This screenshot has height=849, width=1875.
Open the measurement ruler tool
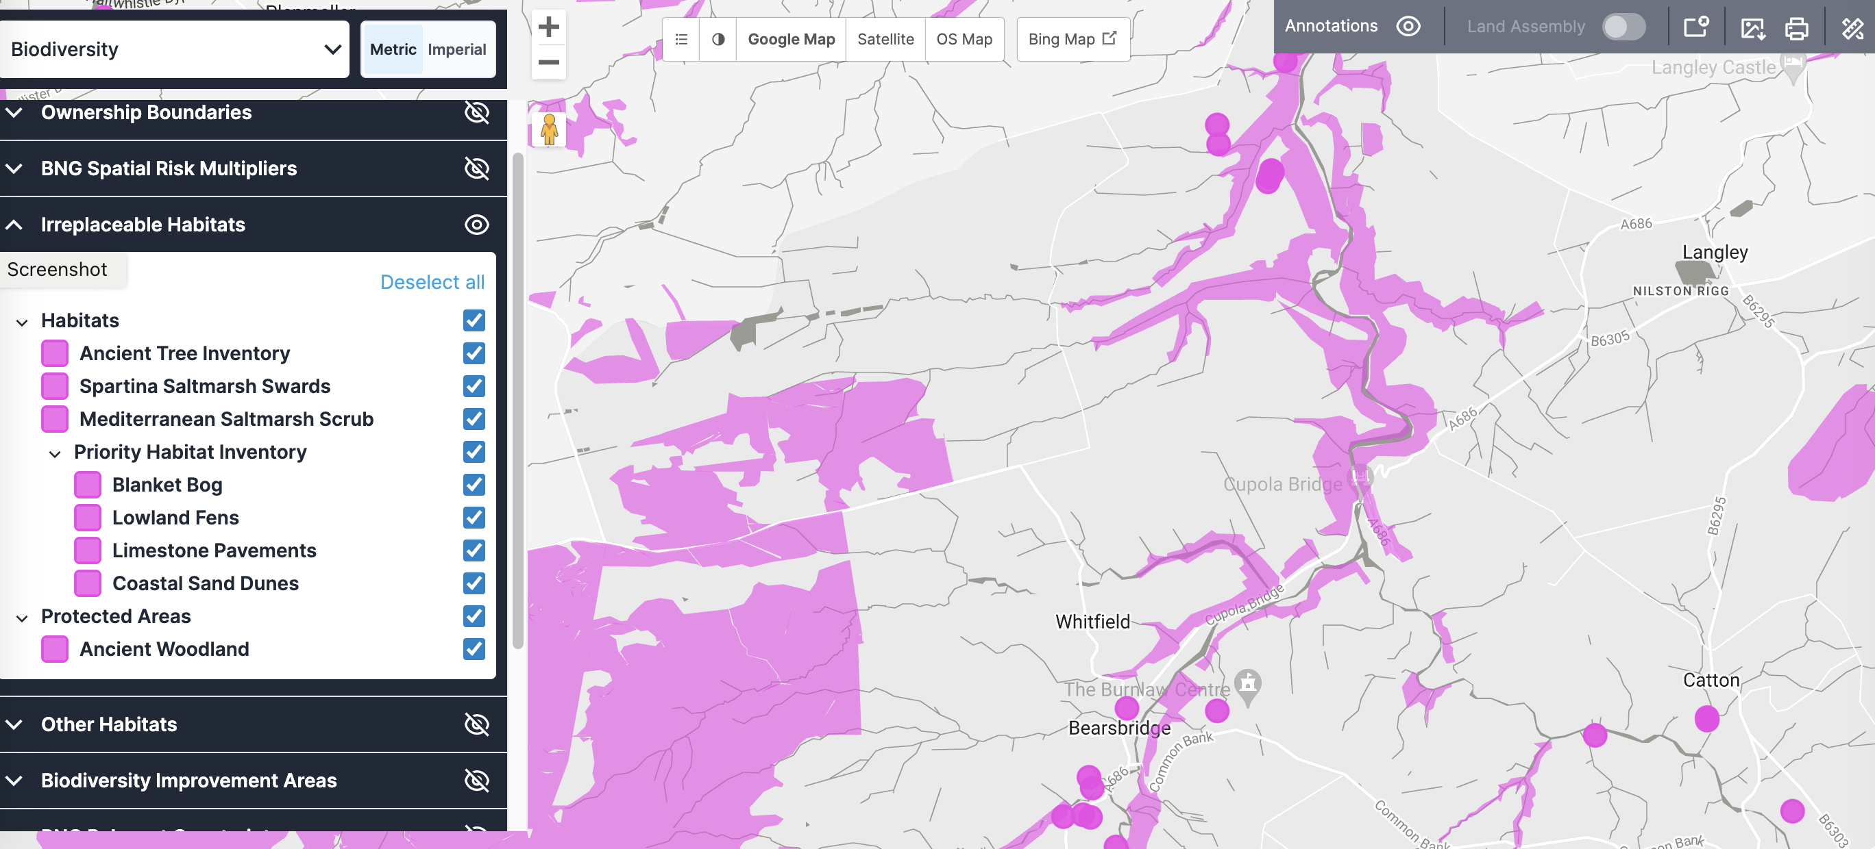coord(1851,27)
